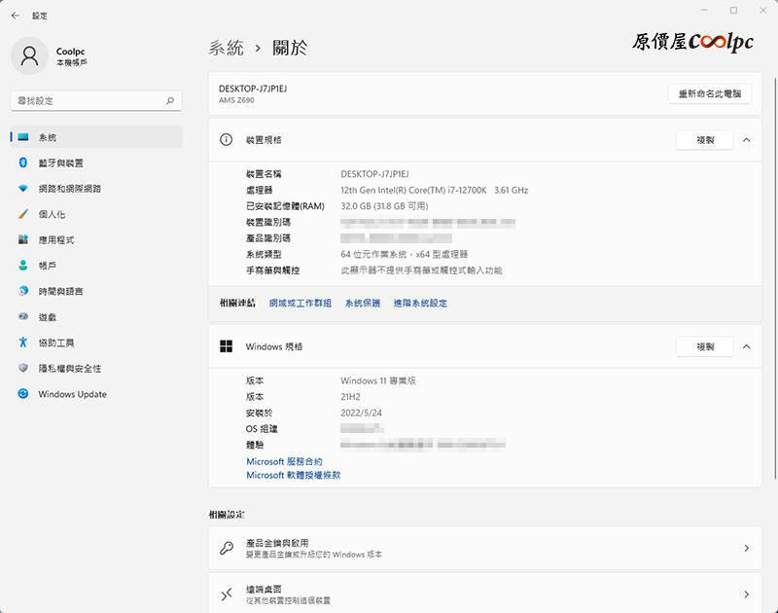Viewport: 778px width, 613px height.
Task: Open Microsoft 服務合約 link
Action: point(284,461)
